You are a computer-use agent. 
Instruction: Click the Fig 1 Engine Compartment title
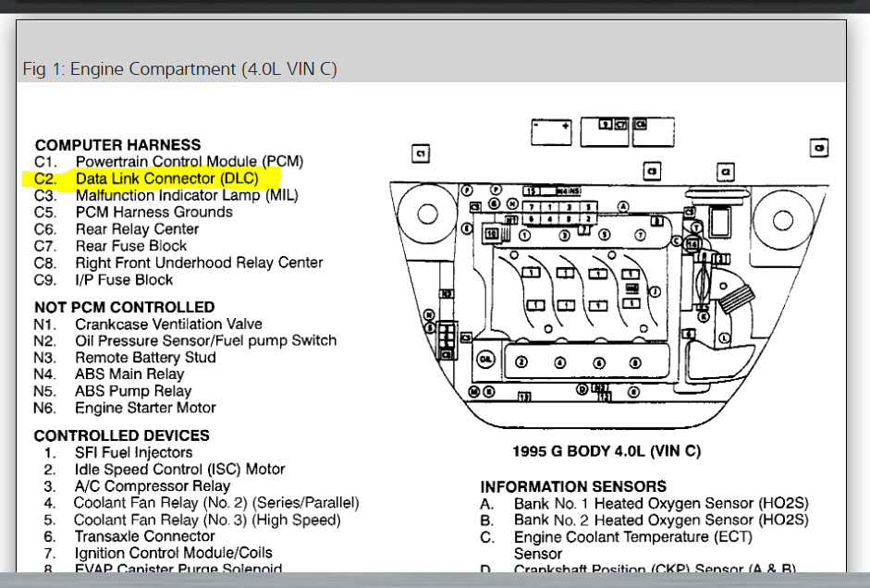[x=179, y=68]
